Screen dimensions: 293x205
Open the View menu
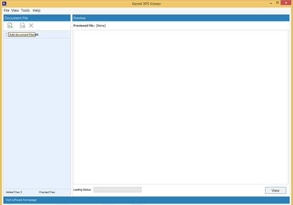15,10
